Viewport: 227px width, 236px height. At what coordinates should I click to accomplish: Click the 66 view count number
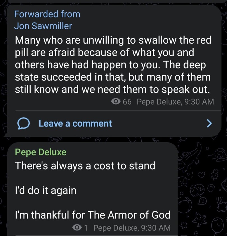point(127,102)
